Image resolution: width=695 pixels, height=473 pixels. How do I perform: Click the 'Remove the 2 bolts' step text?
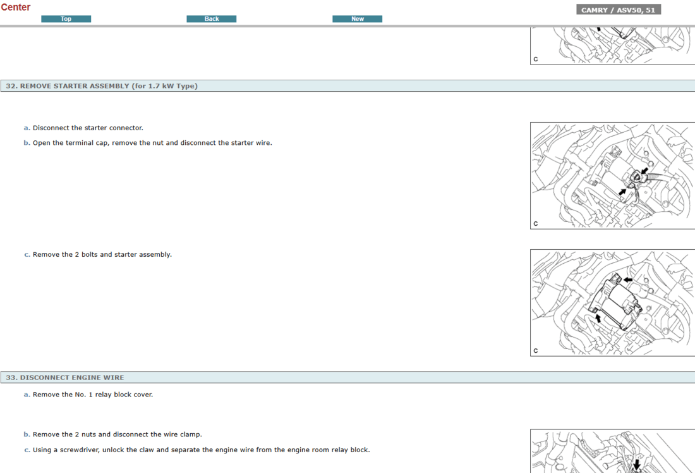102,255
